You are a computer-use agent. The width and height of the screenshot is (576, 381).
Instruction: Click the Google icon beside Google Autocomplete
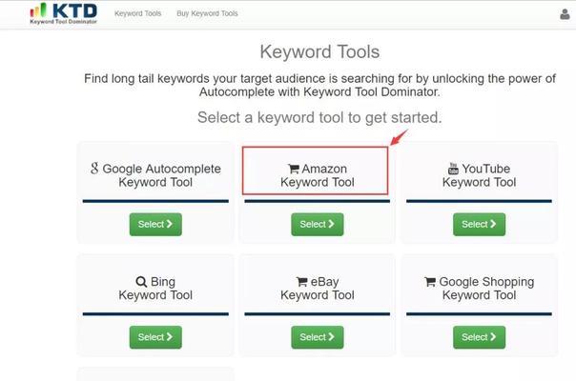pos(94,168)
